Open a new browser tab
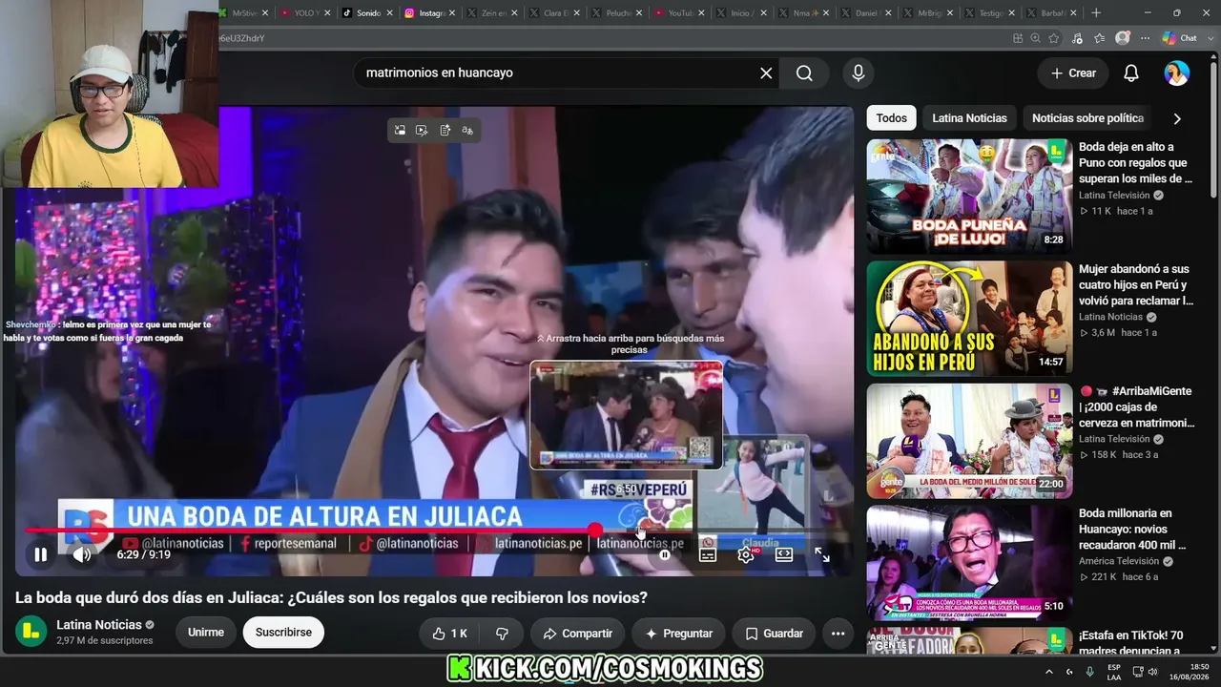Image resolution: width=1221 pixels, height=687 pixels. 1096,13
